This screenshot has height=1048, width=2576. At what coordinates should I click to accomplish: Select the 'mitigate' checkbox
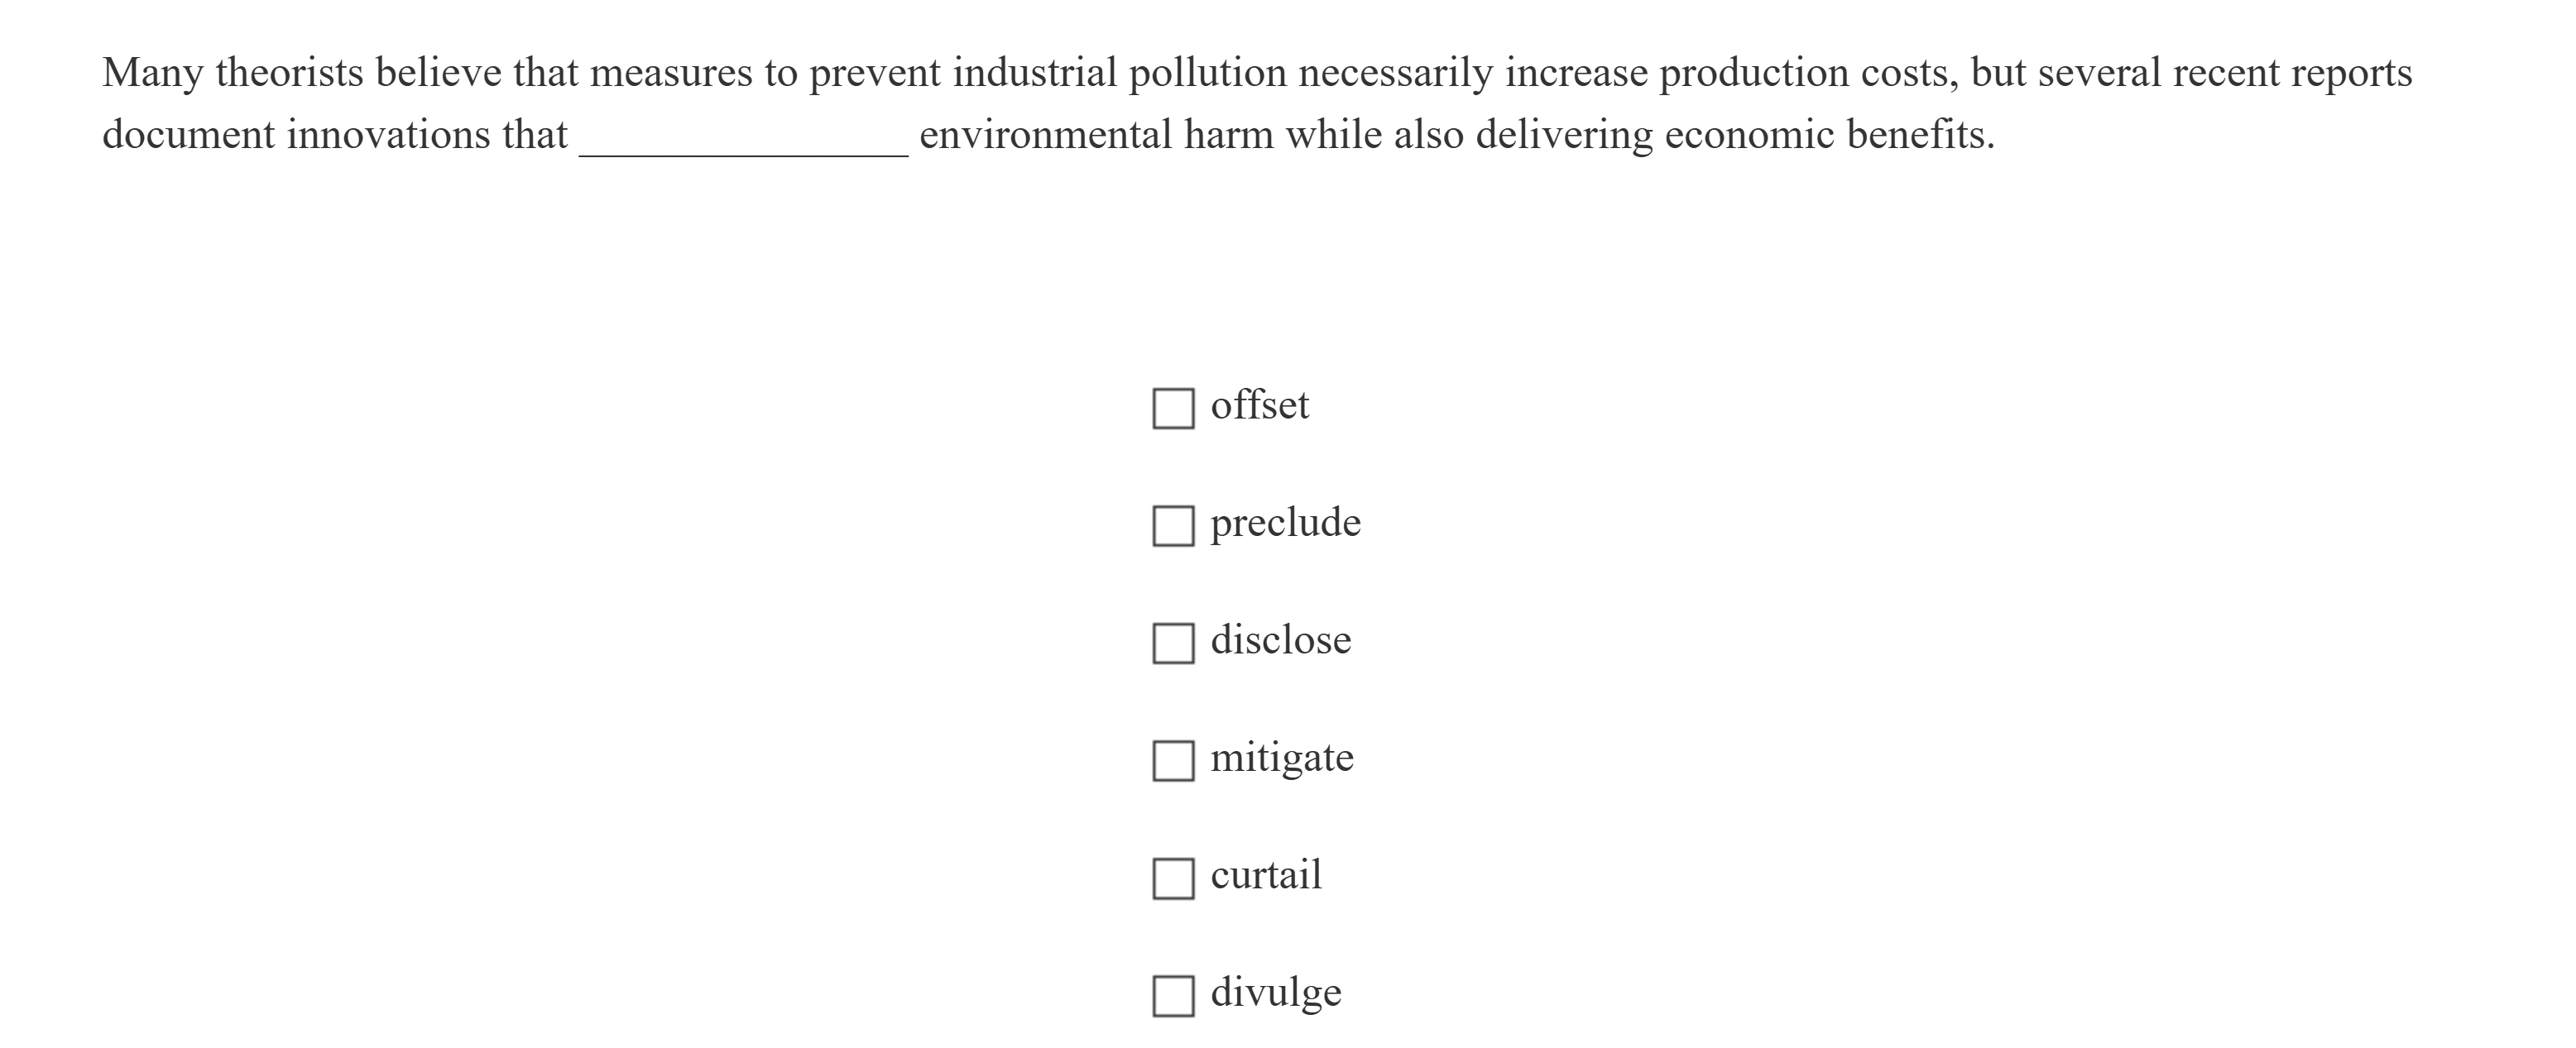(x=1173, y=761)
